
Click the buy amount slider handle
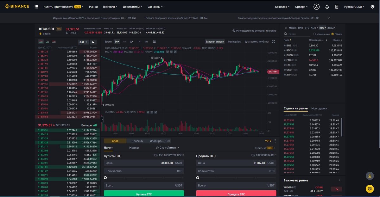(105, 178)
